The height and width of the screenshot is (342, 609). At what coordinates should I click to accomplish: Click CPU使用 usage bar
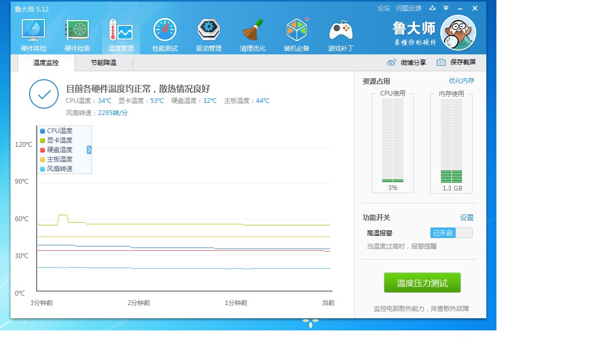[393, 140]
